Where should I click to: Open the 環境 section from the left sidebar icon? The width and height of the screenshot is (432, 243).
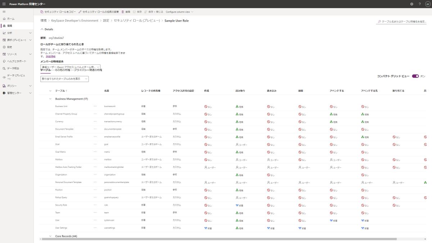[x=5, y=25]
